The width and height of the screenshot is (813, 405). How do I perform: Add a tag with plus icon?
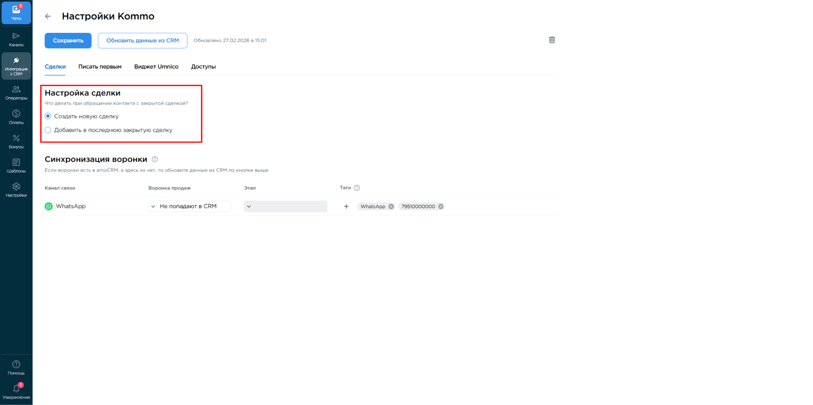(346, 206)
